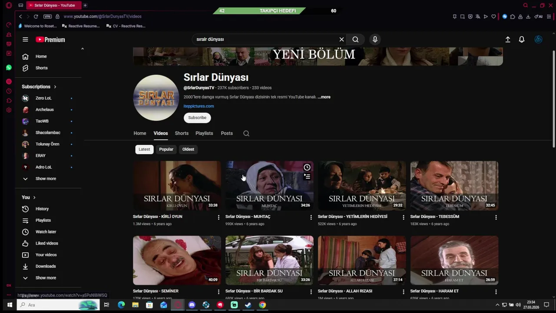The image size is (556, 313).
Task: Open the YouTube upload/create icon
Action: [507, 39]
